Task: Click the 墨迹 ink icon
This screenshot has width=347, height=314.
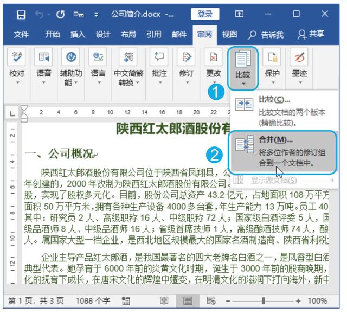Action: pos(299,57)
